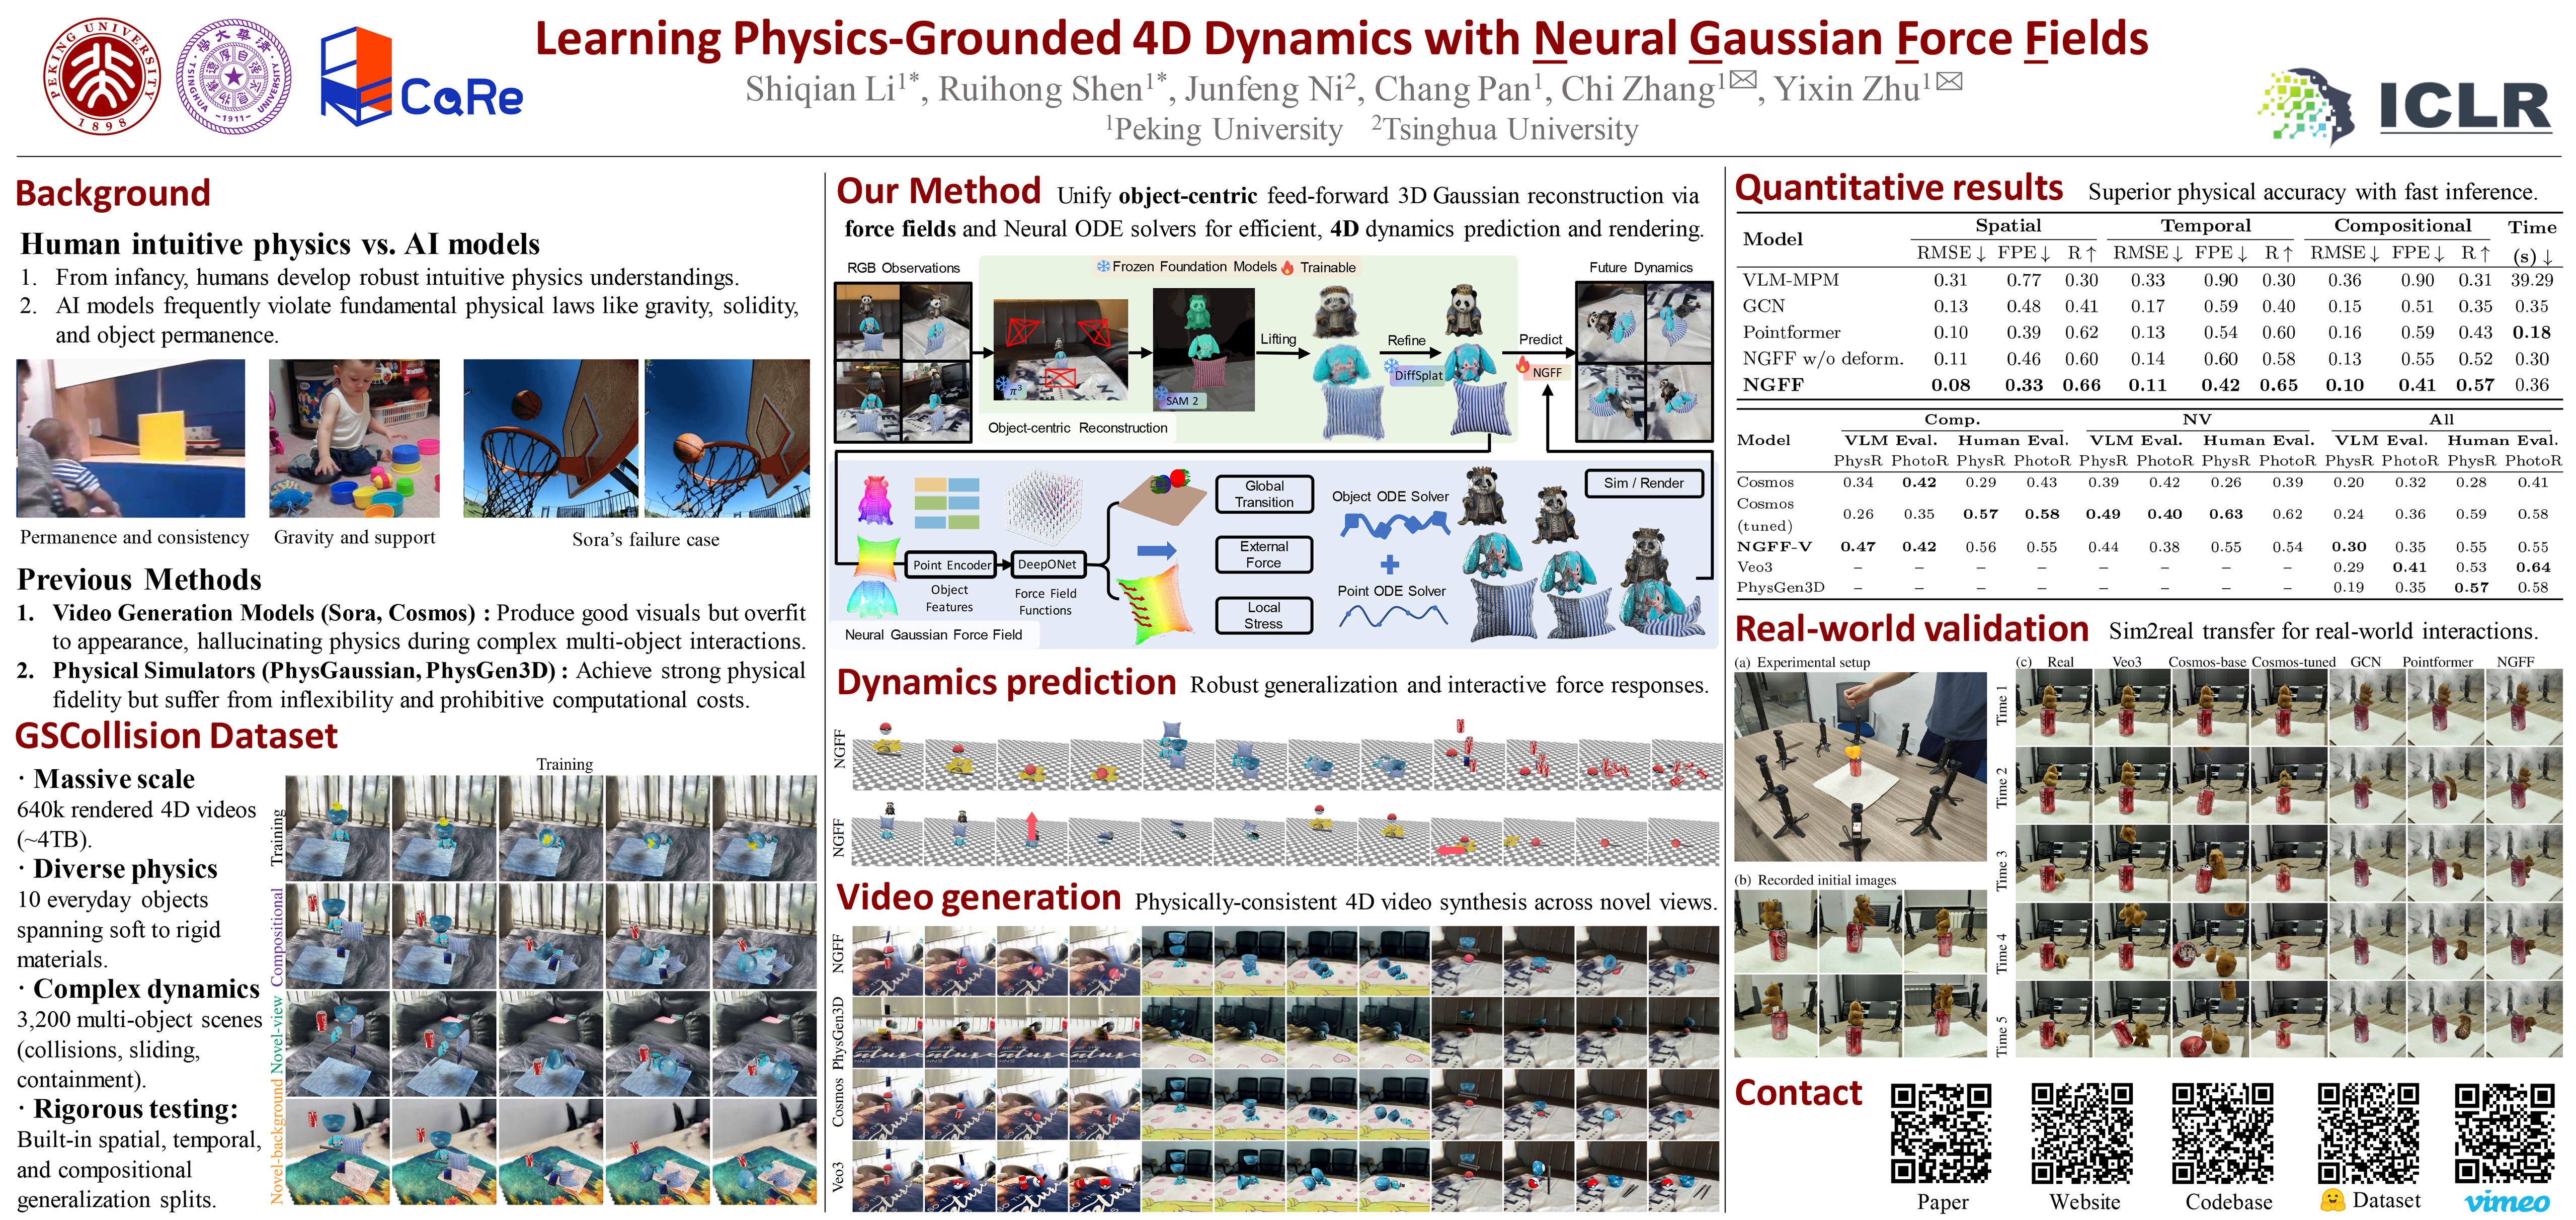Click the Sim / Render box
This screenshot has height=1220, width=2576.
click(x=1643, y=483)
